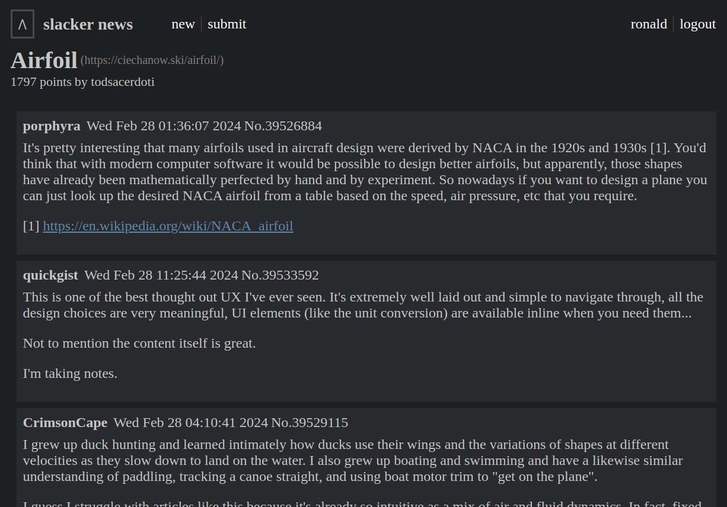The width and height of the screenshot is (727, 507).
Task: Open the Airfoil story title
Action: tap(44, 60)
